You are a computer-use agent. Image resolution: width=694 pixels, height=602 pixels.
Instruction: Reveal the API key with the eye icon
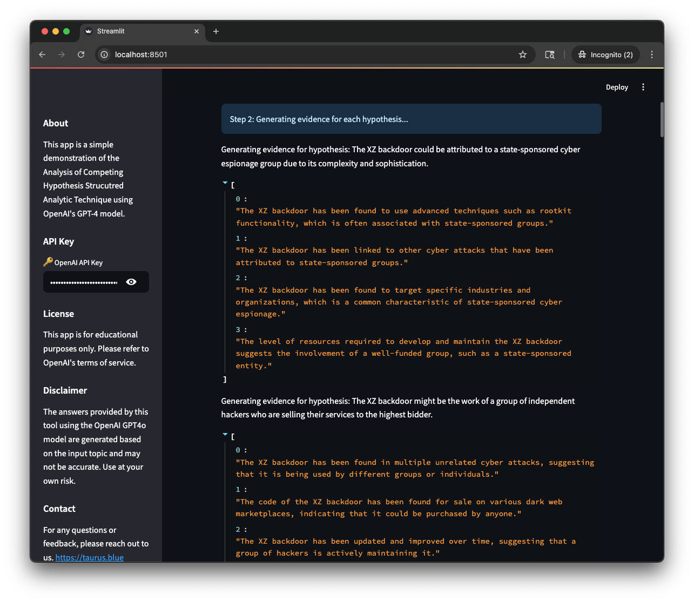click(x=131, y=282)
